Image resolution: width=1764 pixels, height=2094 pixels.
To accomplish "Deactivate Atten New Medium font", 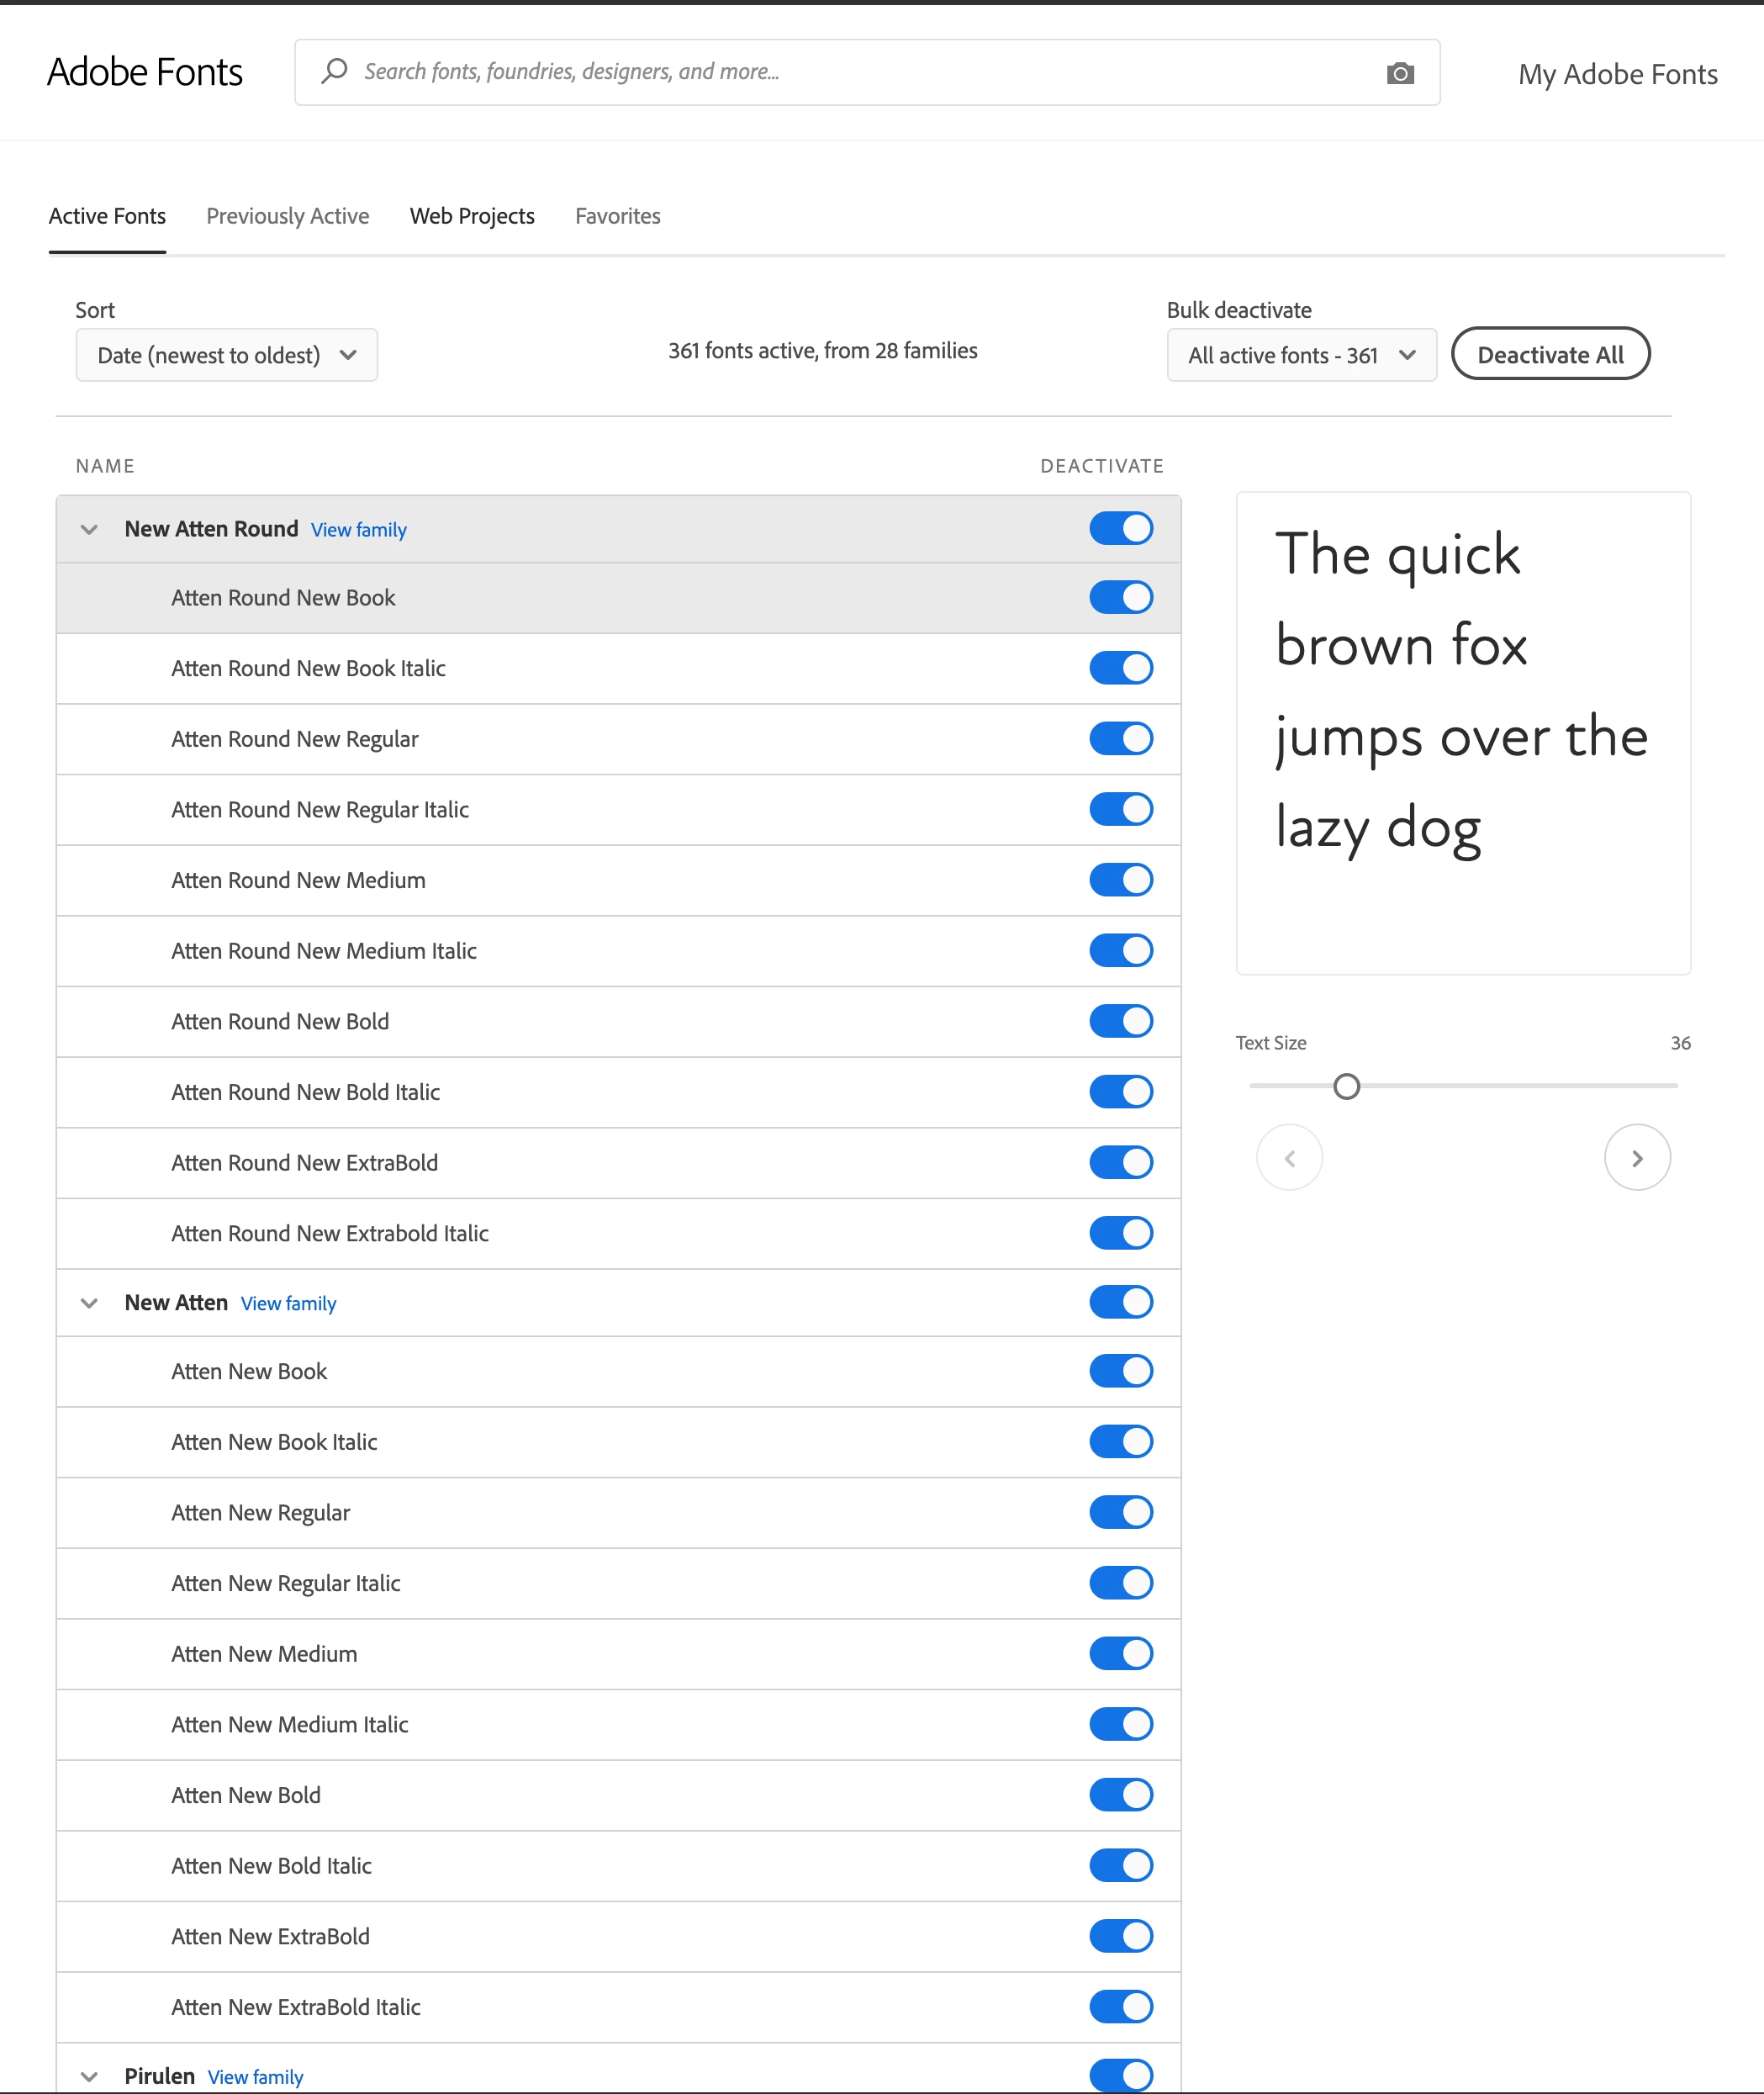I will coord(1120,1653).
